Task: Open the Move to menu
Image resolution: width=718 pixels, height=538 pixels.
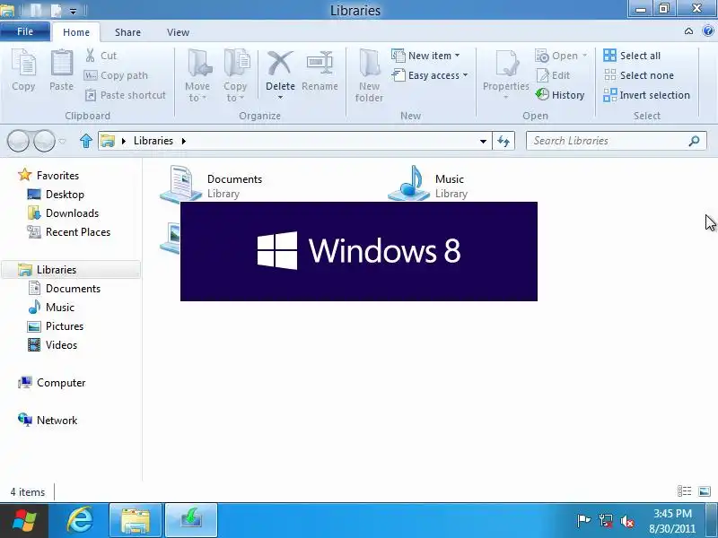Action: pyautogui.click(x=197, y=76)
